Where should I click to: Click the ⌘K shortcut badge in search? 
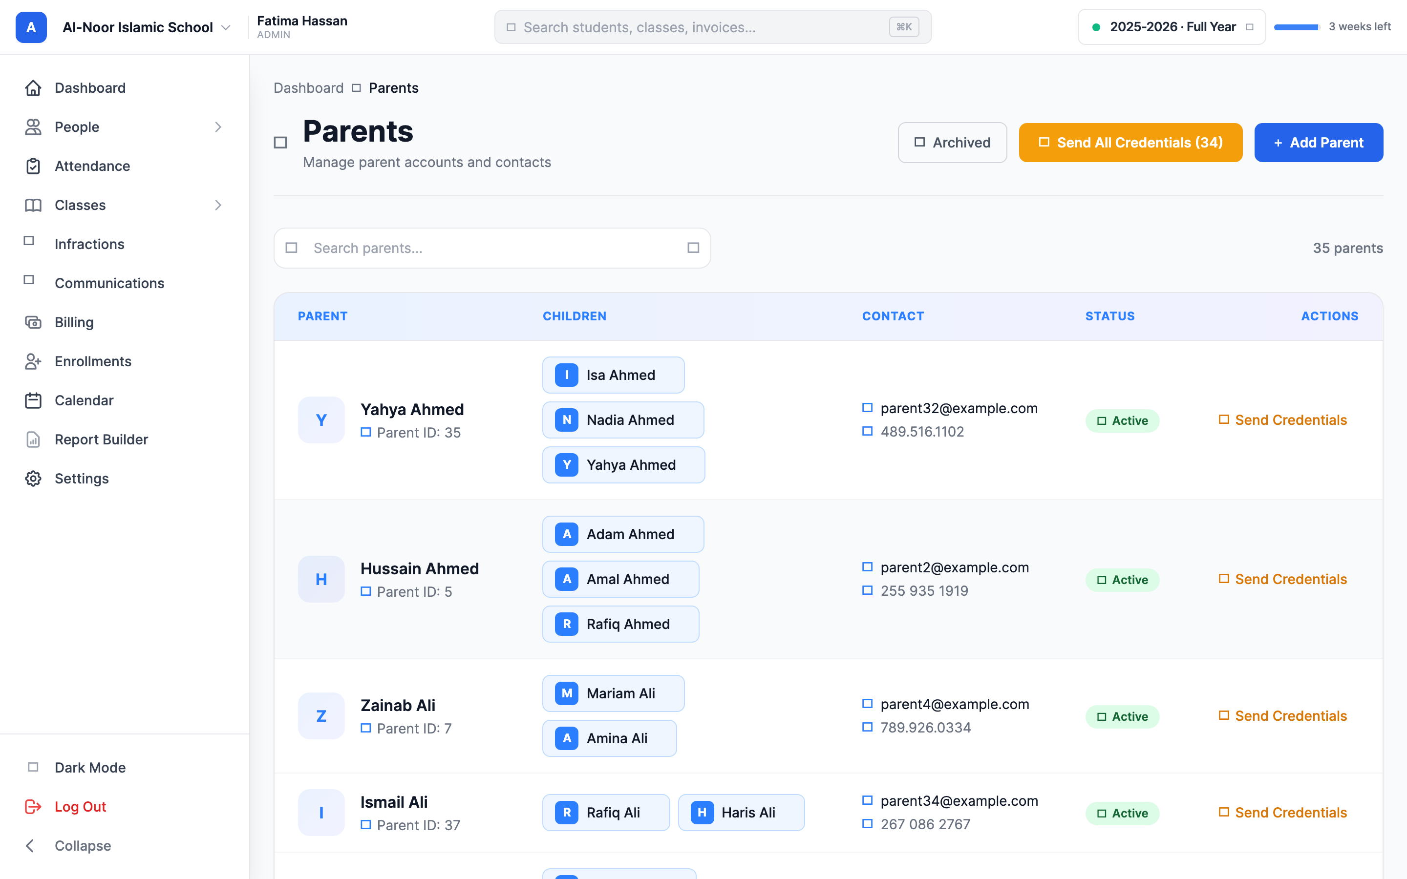tap(904, 27)
